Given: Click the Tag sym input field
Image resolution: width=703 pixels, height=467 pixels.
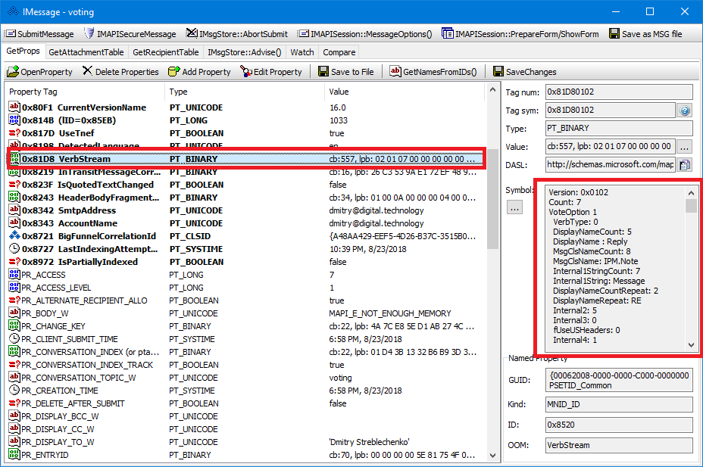Looking at the screenshot, I should [610, 111].
